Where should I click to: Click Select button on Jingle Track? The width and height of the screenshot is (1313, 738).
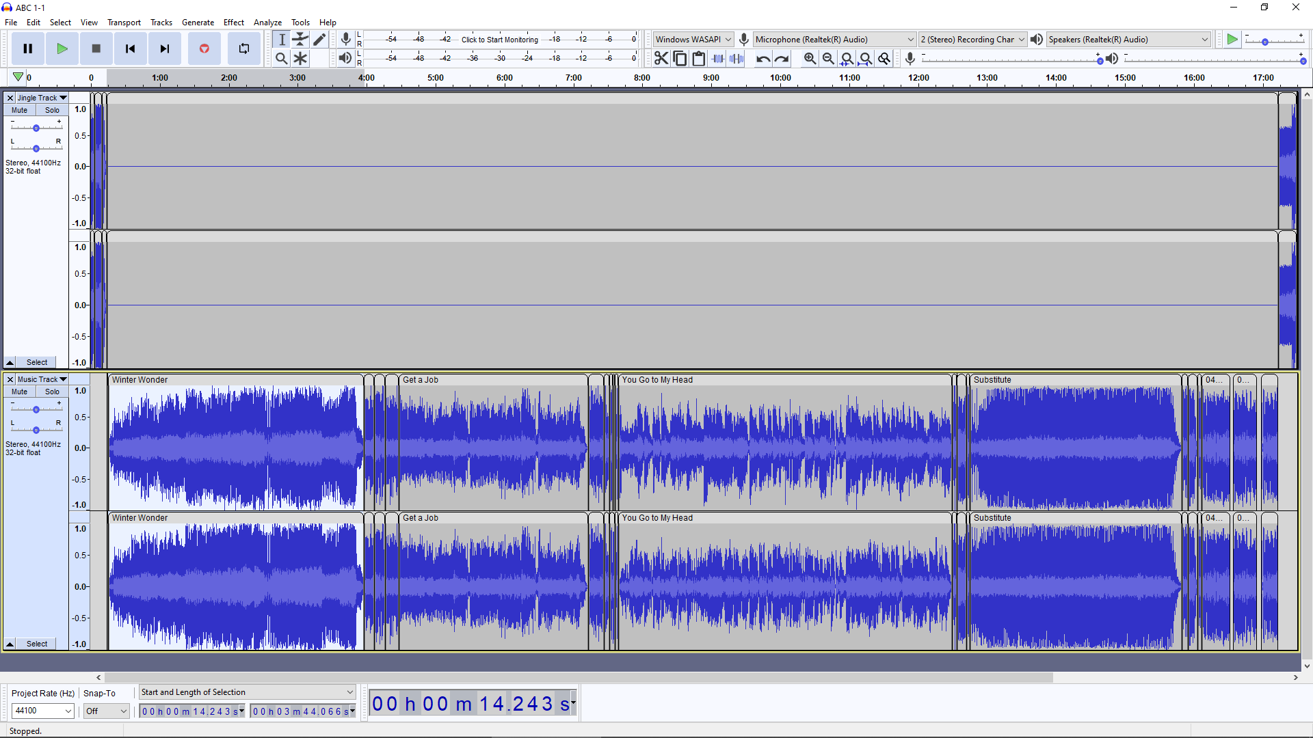click(37, 362)
